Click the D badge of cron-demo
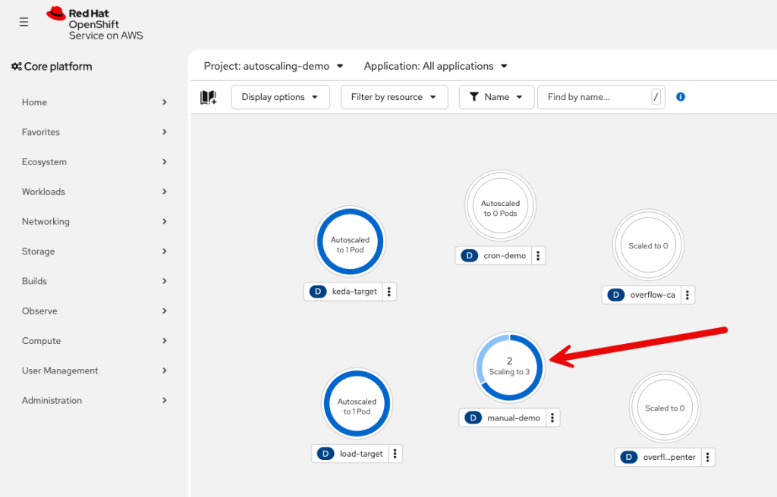777x497 pixels. point(469,255)
